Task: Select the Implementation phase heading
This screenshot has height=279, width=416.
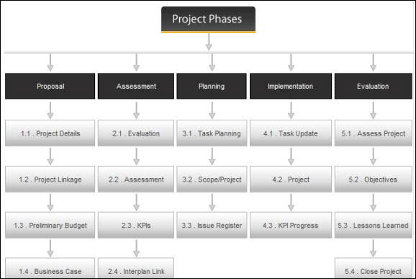Action: point(291,86)
